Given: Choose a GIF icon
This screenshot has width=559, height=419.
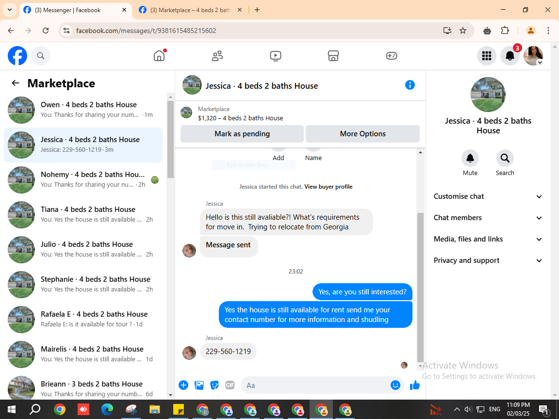Looking at the screenshot, I should (230, 385).
